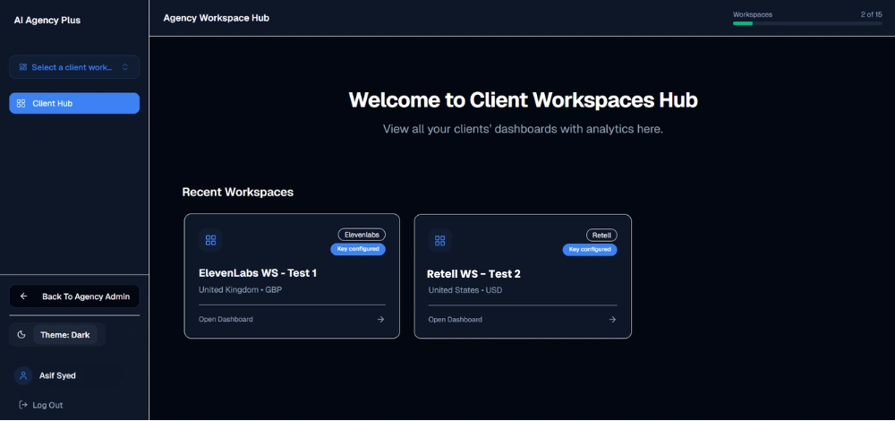Click the Workspaces usage progress bar

tap(807, 23)
